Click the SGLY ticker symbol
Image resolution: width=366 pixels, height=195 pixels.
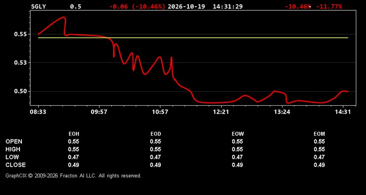(39, 6)
